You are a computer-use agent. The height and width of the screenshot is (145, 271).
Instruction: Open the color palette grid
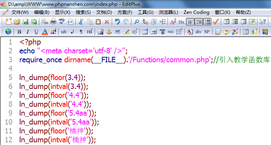click(53, 32)
